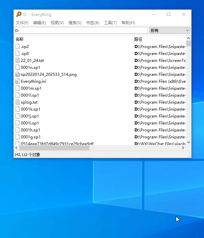
Task: Click the path cell of Everything.ini
Action: [160, 81]
